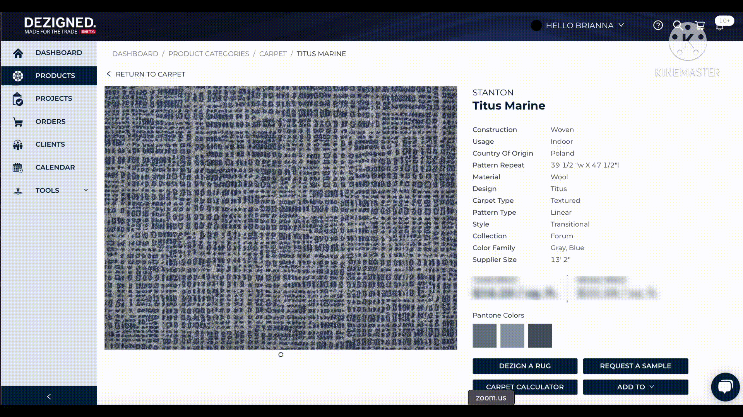This screenshot has width=743, height=417.
Task: Click the Titus Marine carpet image
Action: [281, 218]
